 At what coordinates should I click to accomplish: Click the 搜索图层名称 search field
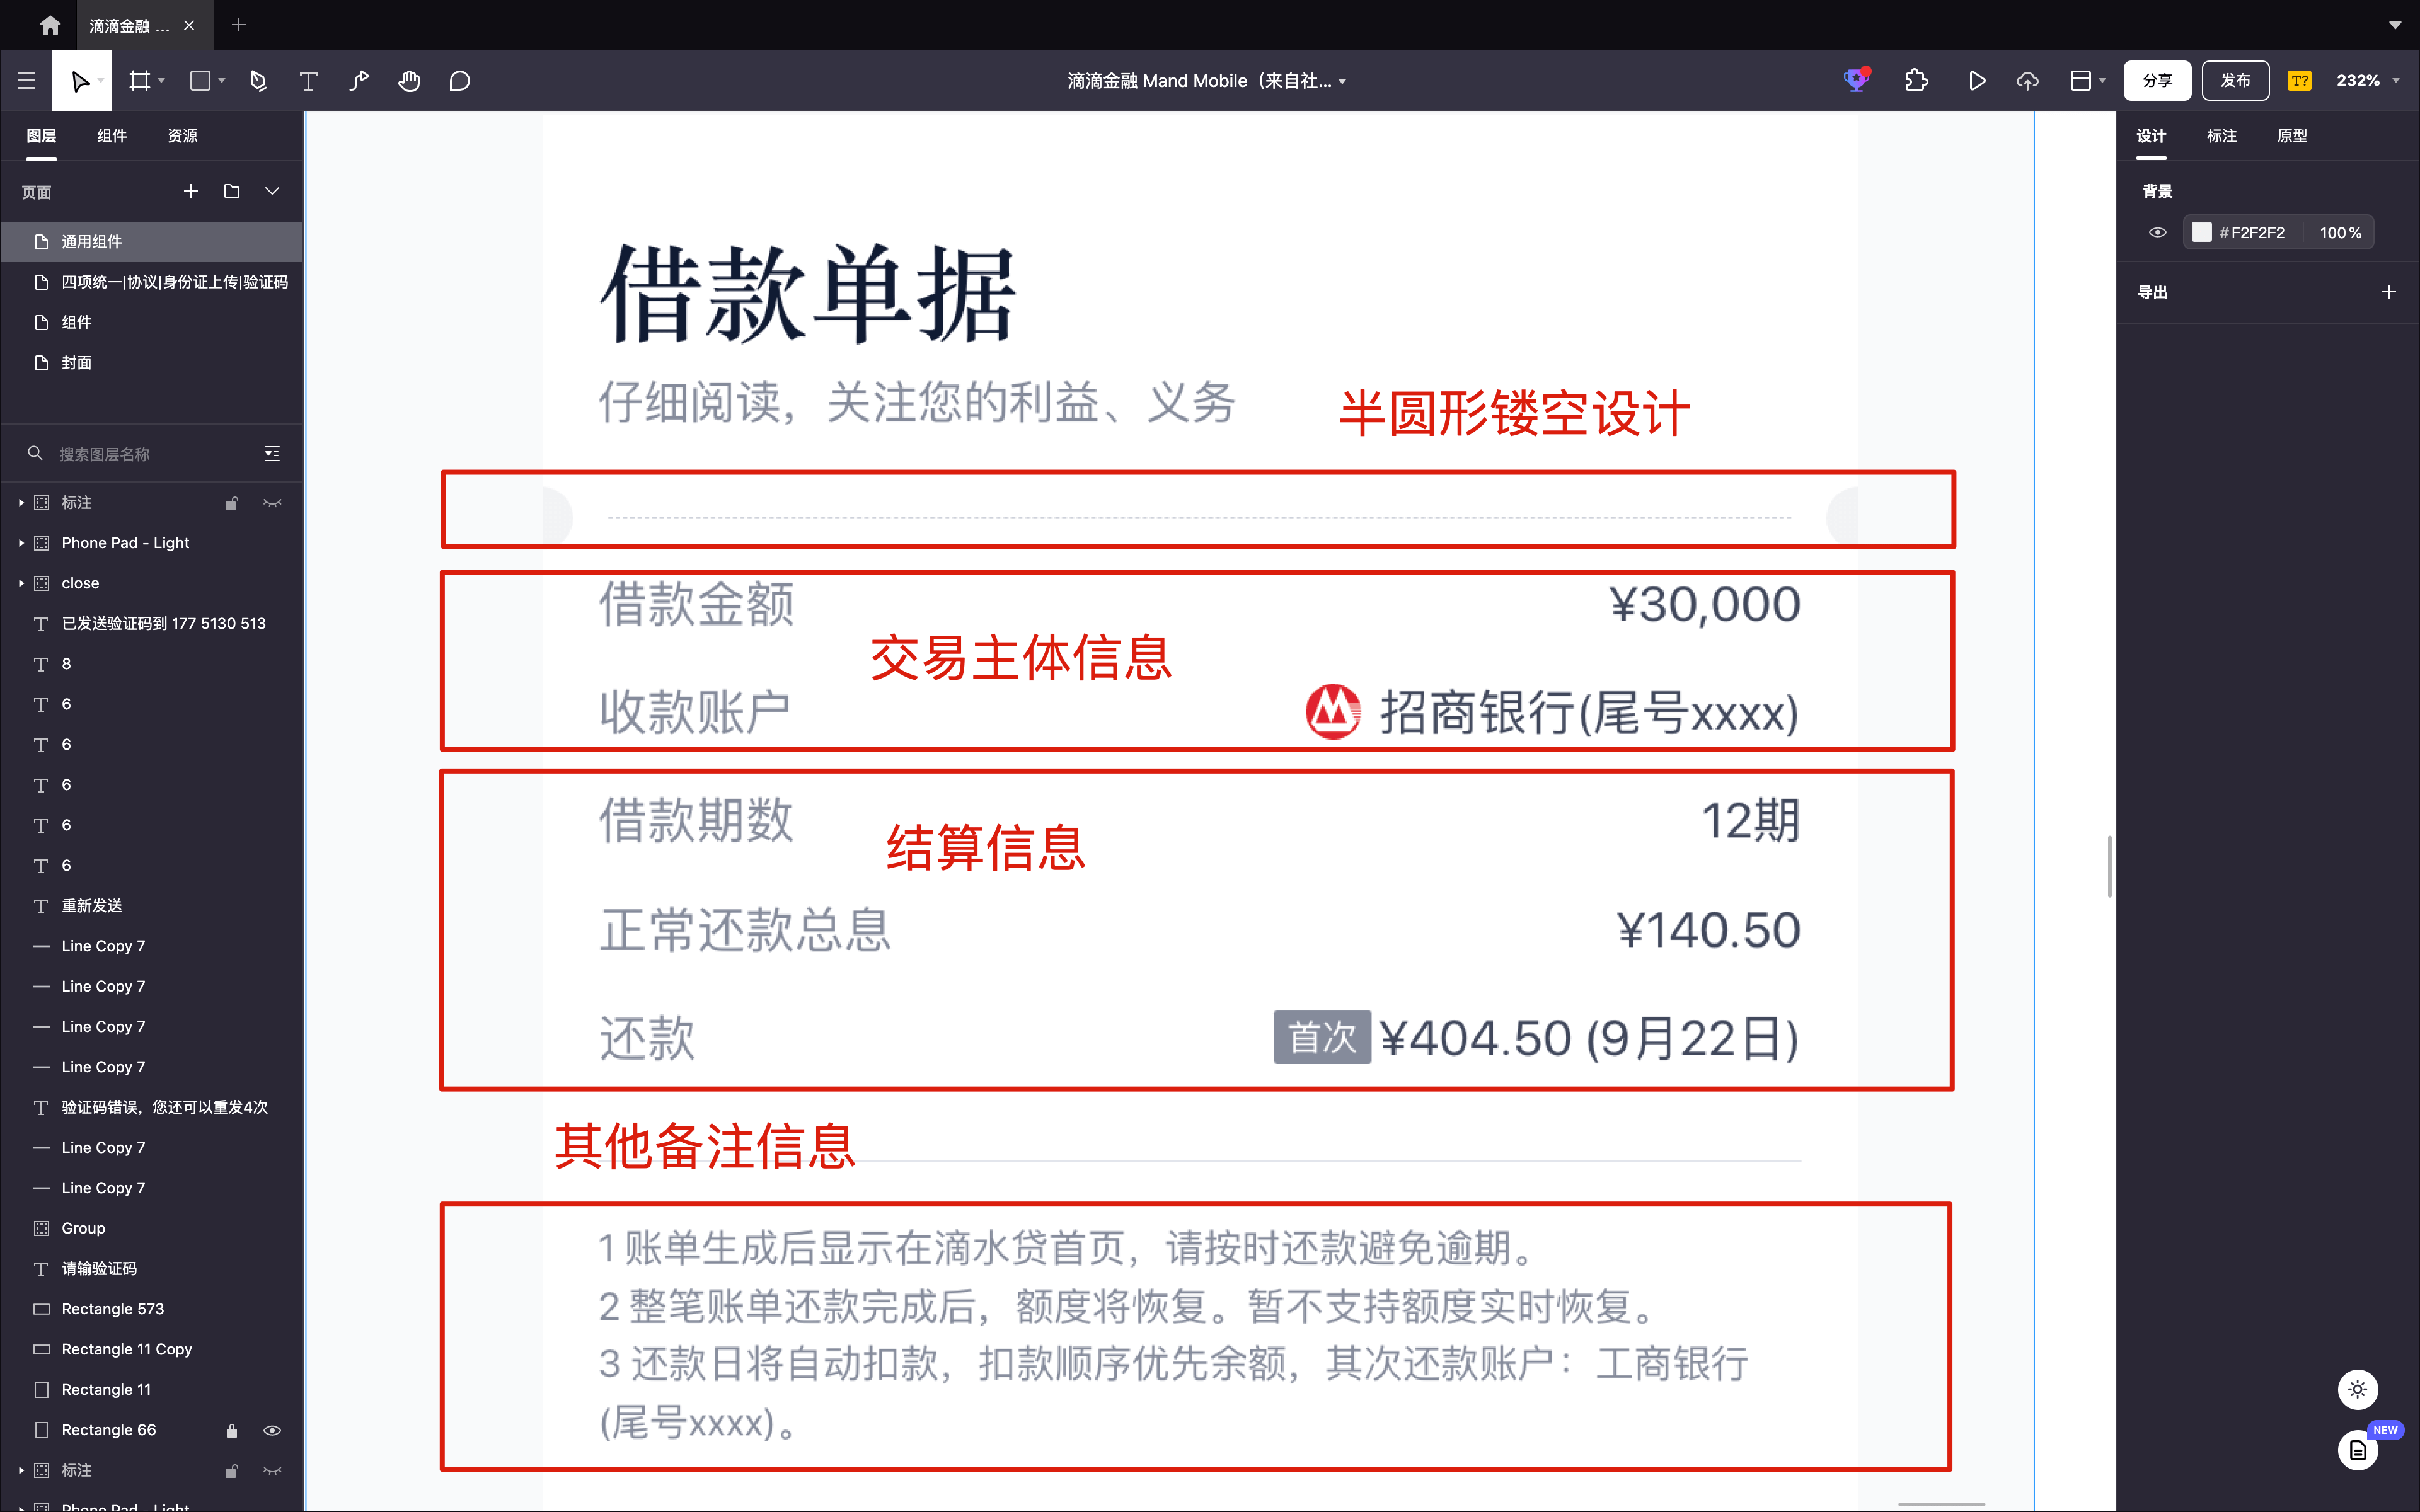pyautogui.click(x=140, y=454)
